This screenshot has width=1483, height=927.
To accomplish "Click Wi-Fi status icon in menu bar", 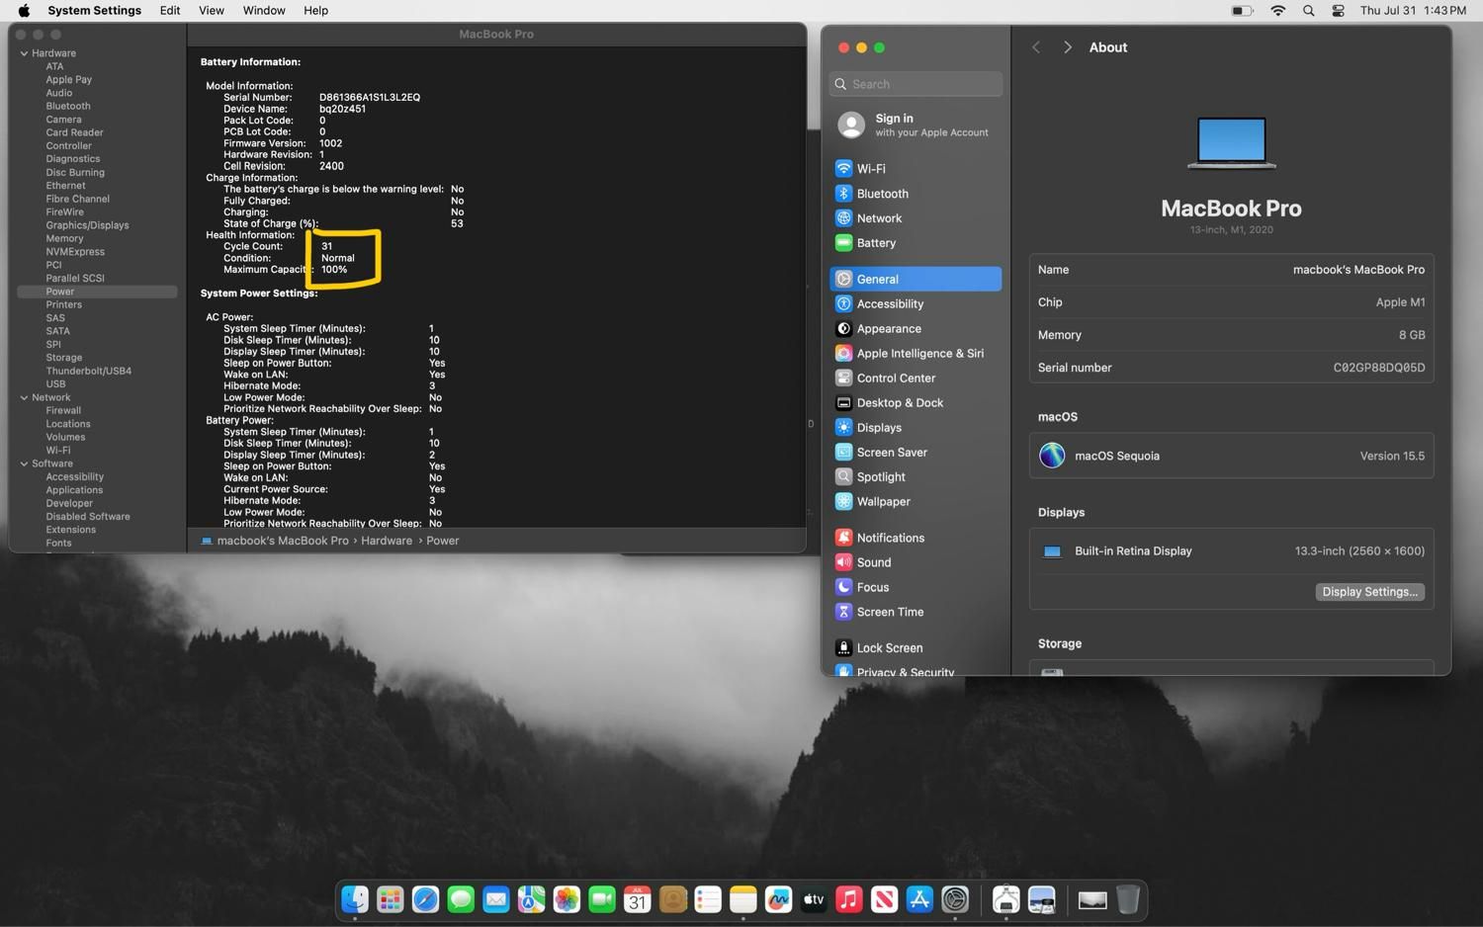I will click(1278, 11).
